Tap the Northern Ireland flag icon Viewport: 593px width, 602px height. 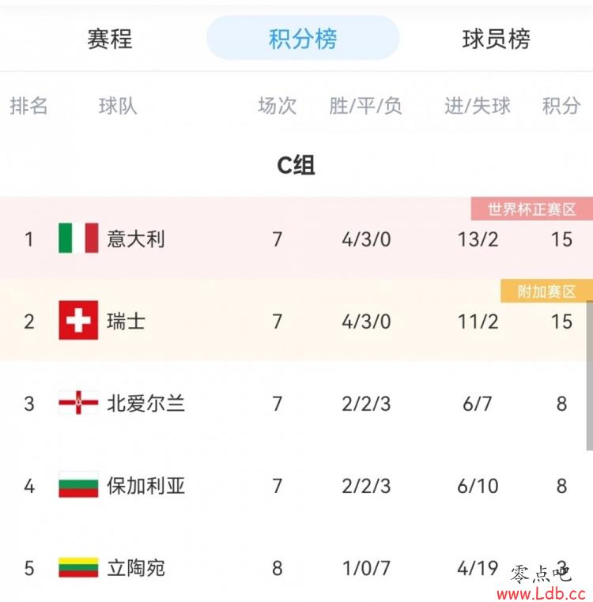[x=78, y=402]
